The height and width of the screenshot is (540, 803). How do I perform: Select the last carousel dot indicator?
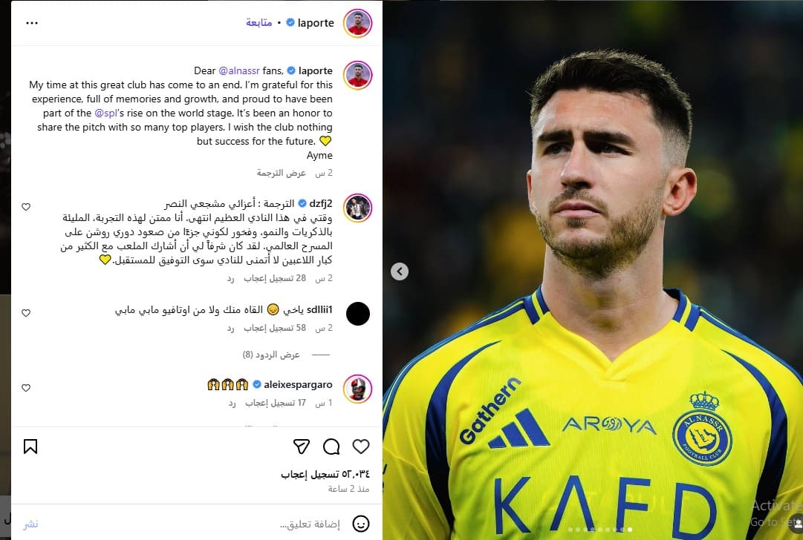tap(629, 530)
